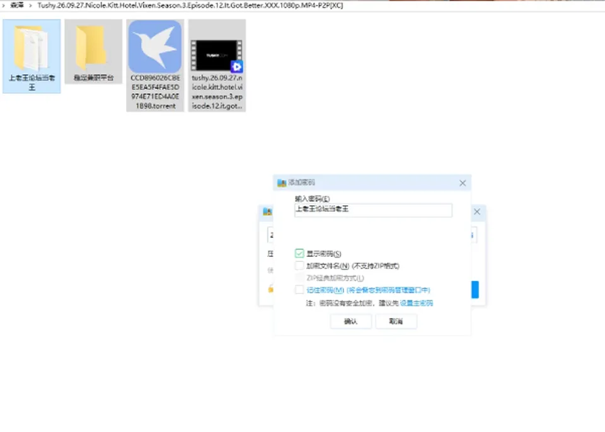Viewport: 605px width, 432px height.
Task: Select the torrent file with the bird icon
Action: (155, 65)
